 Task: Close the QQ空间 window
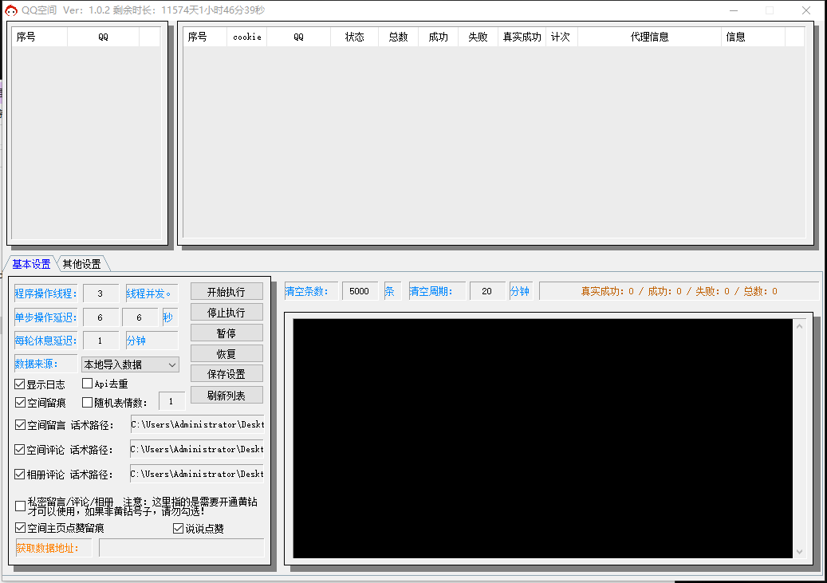point(806,10)
